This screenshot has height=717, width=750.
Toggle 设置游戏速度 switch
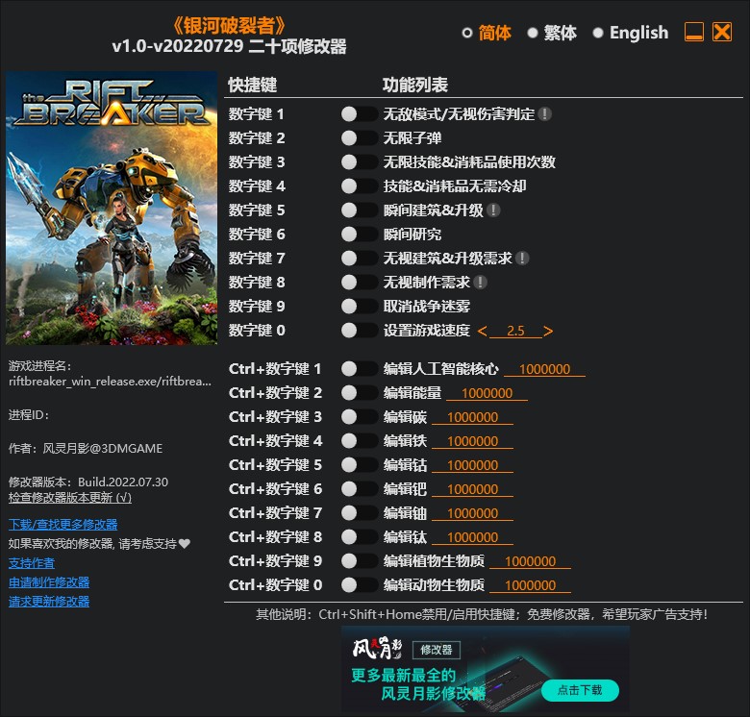[x=360, y=330]
